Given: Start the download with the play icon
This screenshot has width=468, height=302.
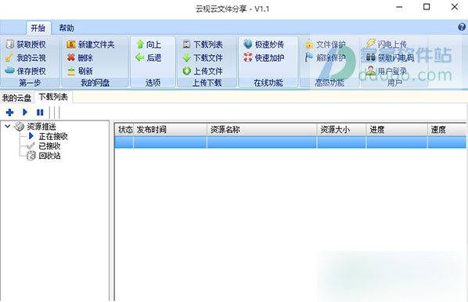Looking at the screenshot, I should [x=25, y=112].
